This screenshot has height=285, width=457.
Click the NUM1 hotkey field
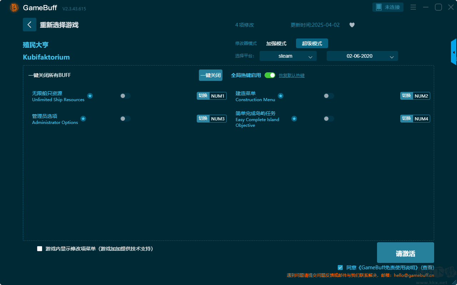click(218, 96)
